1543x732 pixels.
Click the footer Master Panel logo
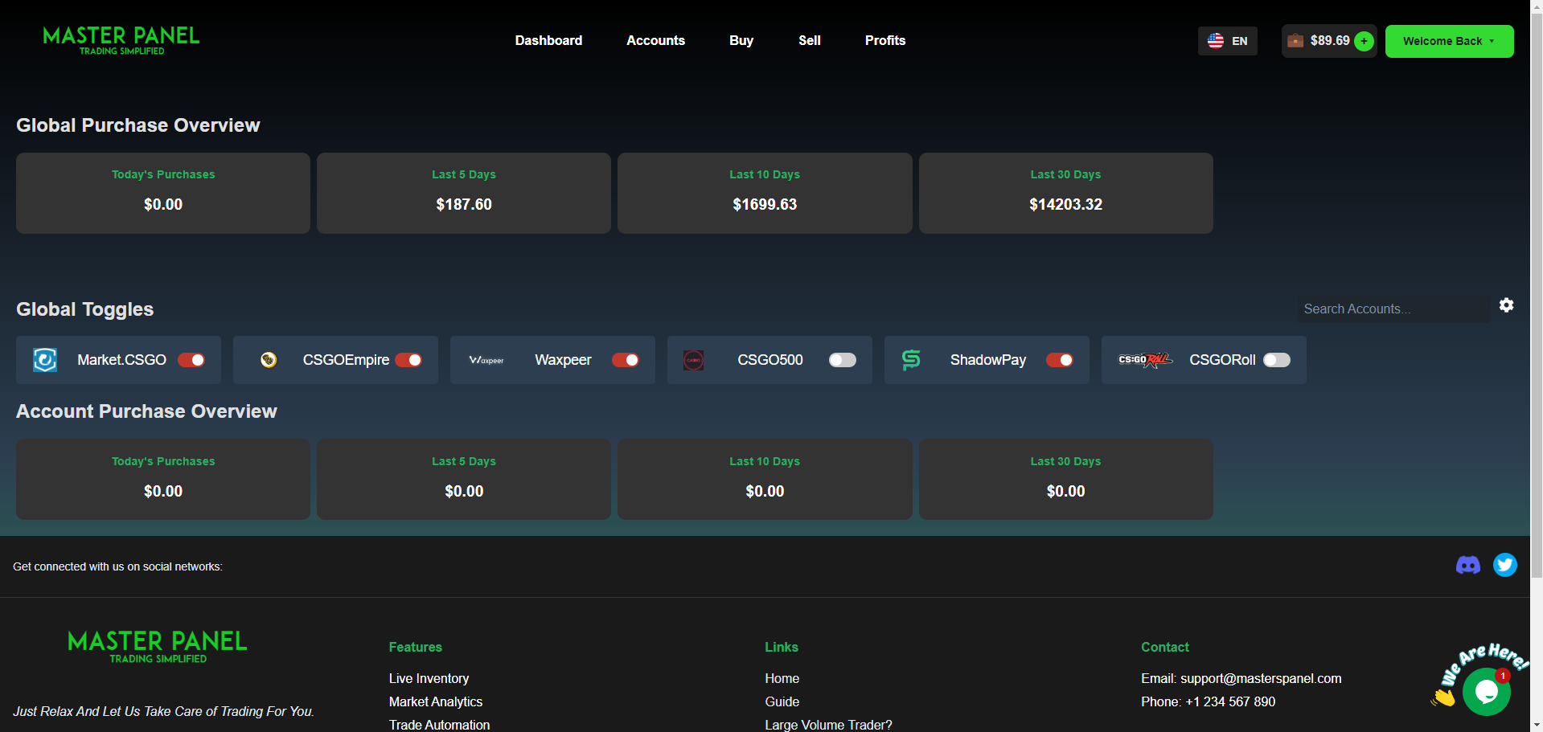pyautogui.click(x=158, y=646)
